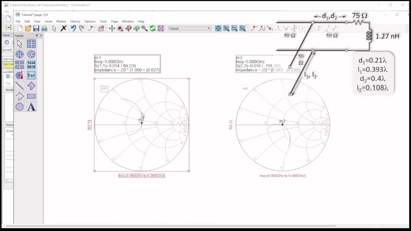Click the Delete X toolbar icon
Viewport: 411px width, 231px height.
64,29
